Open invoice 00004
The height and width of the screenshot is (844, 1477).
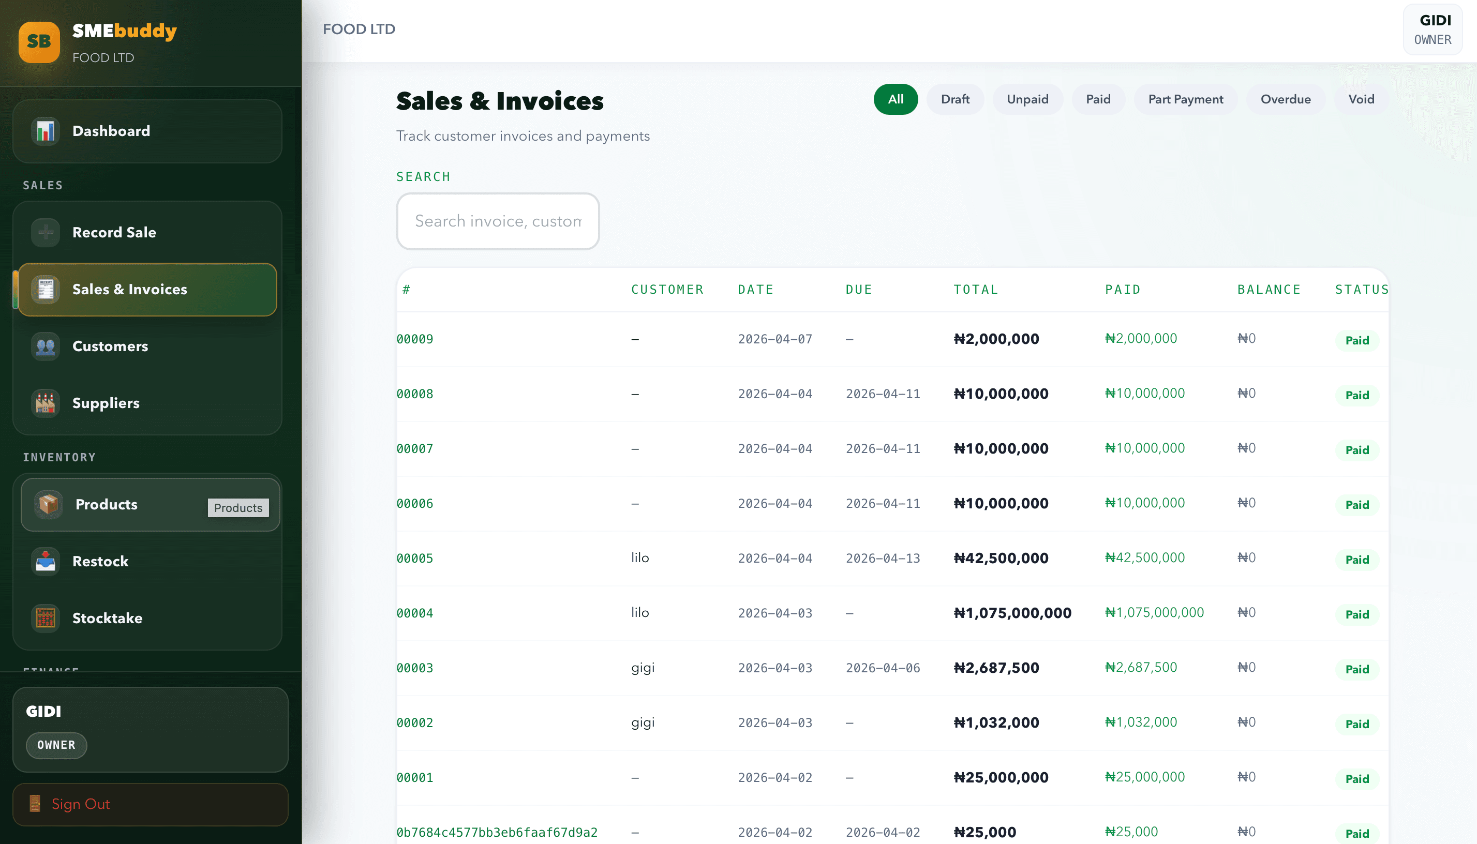click(414, 613)
